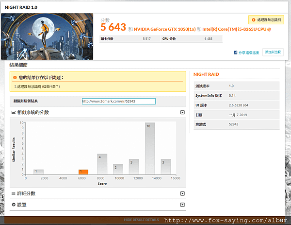Click the NIGHT RAID 1.0 title
Viewport: 291px width, 225px height.
[x=21, y=7]
